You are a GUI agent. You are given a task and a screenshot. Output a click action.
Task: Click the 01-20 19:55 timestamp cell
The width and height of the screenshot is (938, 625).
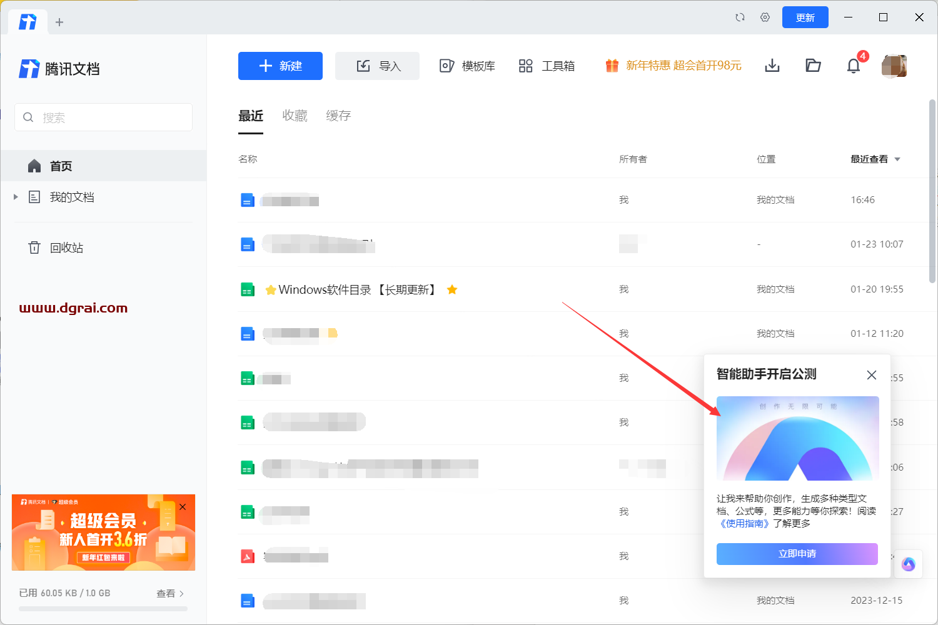[x=877, y=289]
